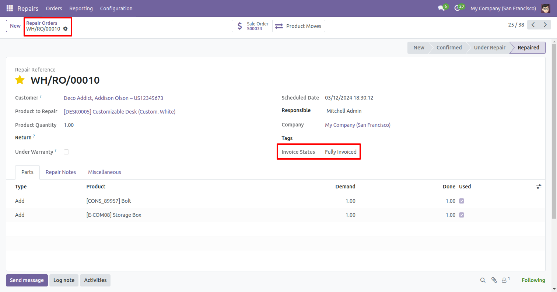Open the conversations chat icon
557x292 pixels.
coord(441,8)
